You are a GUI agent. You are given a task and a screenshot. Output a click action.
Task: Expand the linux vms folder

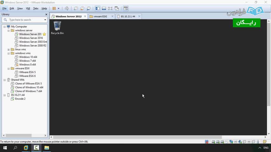point(9,49)
